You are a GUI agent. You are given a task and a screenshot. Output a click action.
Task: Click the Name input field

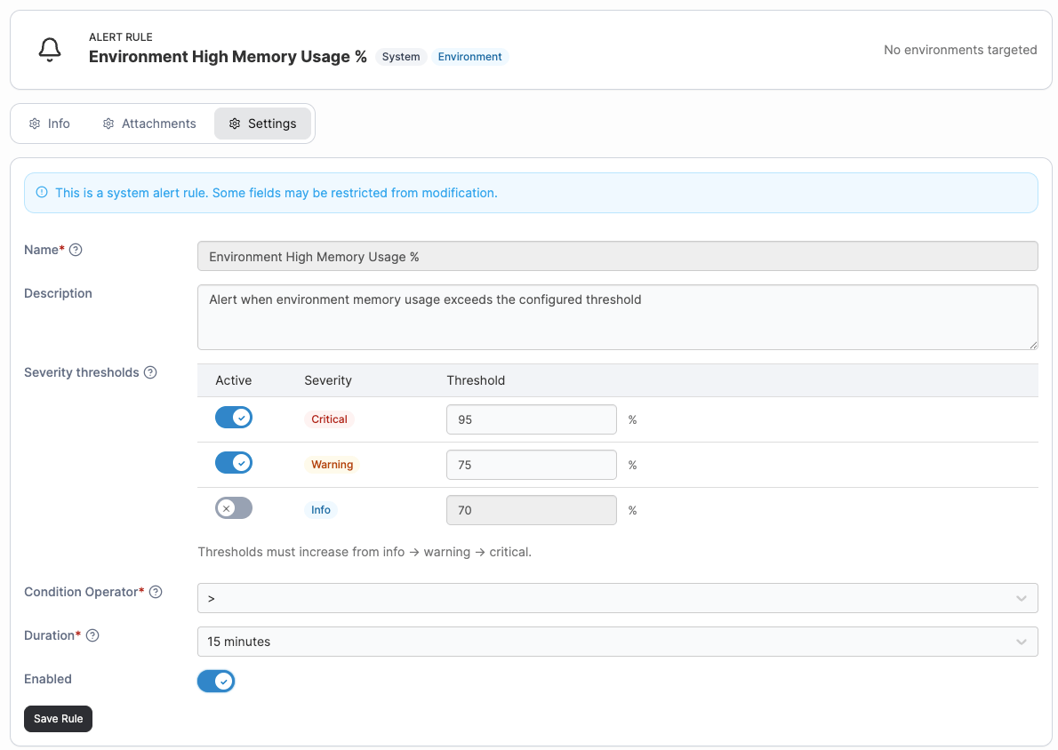(617, 256)
